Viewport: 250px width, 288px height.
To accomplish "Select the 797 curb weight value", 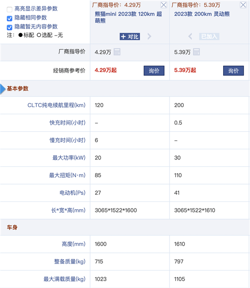I will [179, 262].
